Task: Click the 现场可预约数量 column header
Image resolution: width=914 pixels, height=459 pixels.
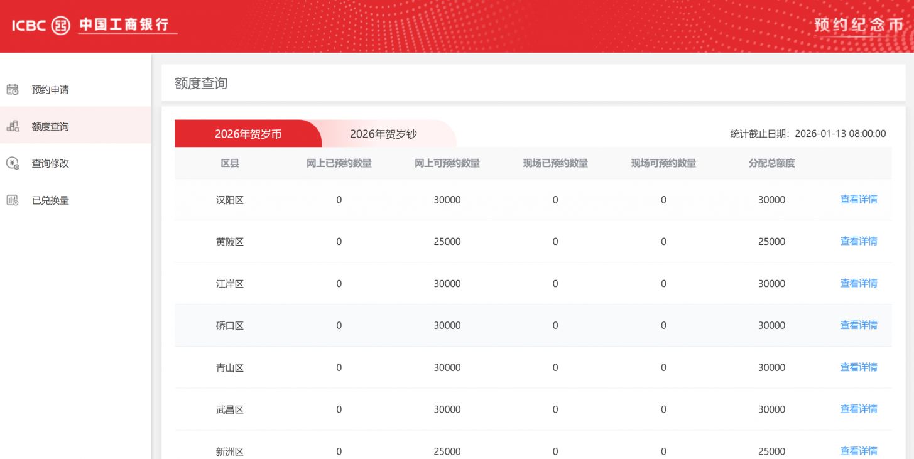Action: point(663,163)
